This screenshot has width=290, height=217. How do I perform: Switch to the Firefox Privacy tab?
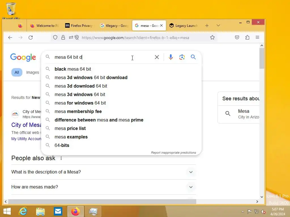79,26
